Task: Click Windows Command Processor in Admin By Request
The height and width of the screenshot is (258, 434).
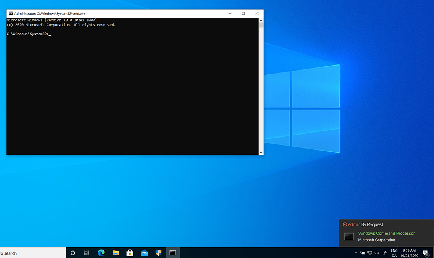Action: coord(386,233)
